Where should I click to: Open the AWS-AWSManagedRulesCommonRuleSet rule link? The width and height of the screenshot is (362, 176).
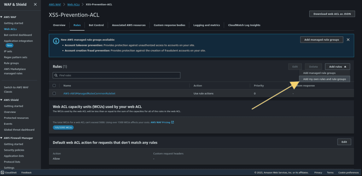pos(89,93)
